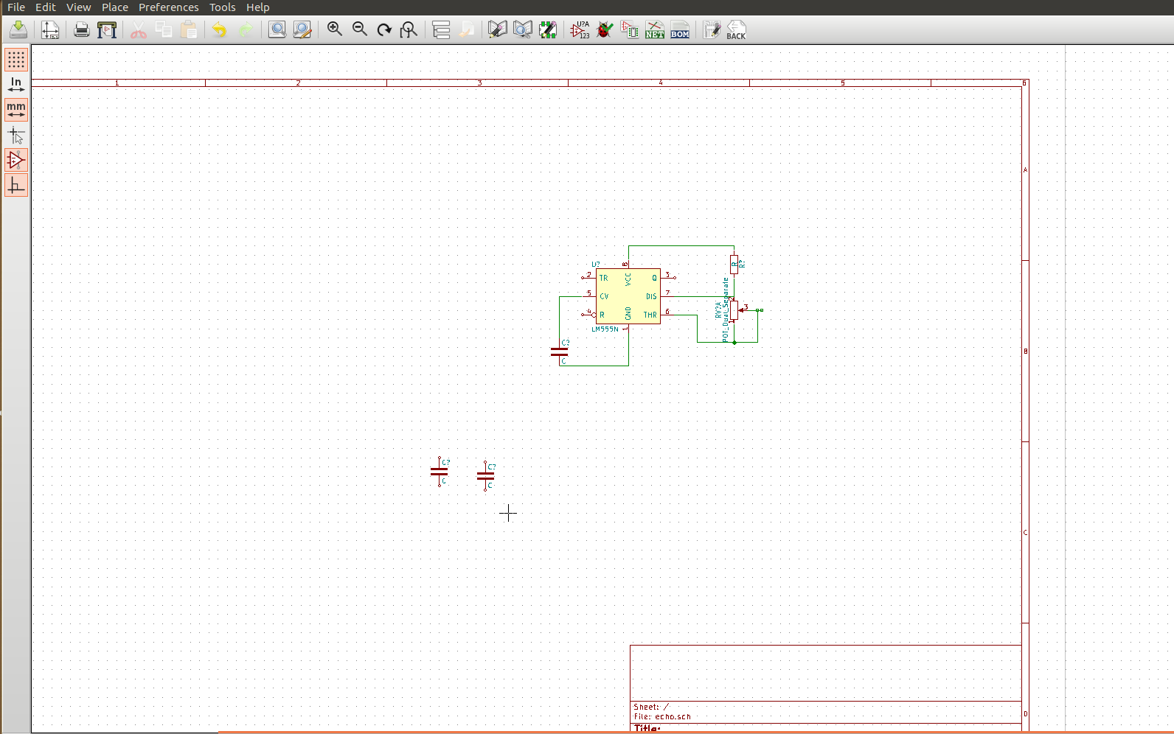Undo the last action
This screenshot has height=734, width=1174.
coord(220,29)
